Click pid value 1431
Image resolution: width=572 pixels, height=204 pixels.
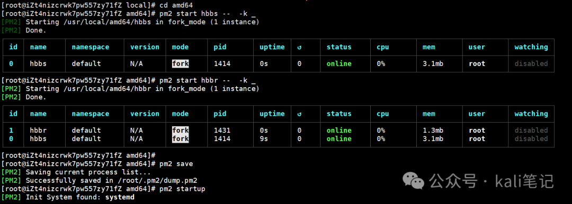coord(222,131)
